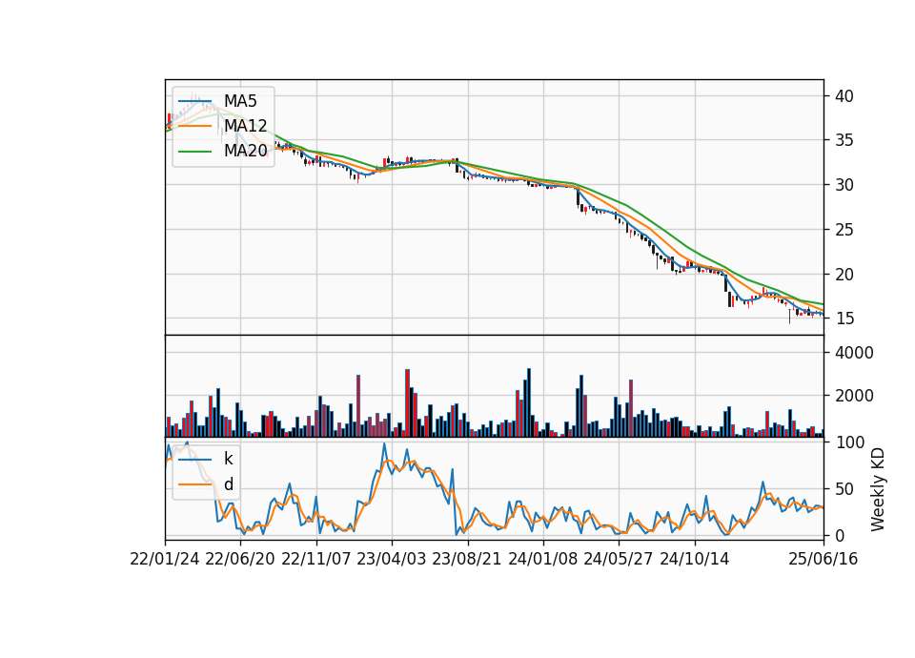Click the d legend label
915x658 pixels.
coord(229,484)
